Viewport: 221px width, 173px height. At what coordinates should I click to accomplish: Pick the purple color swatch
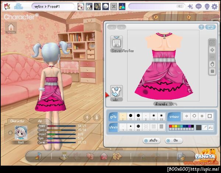(x=190, y=126)
